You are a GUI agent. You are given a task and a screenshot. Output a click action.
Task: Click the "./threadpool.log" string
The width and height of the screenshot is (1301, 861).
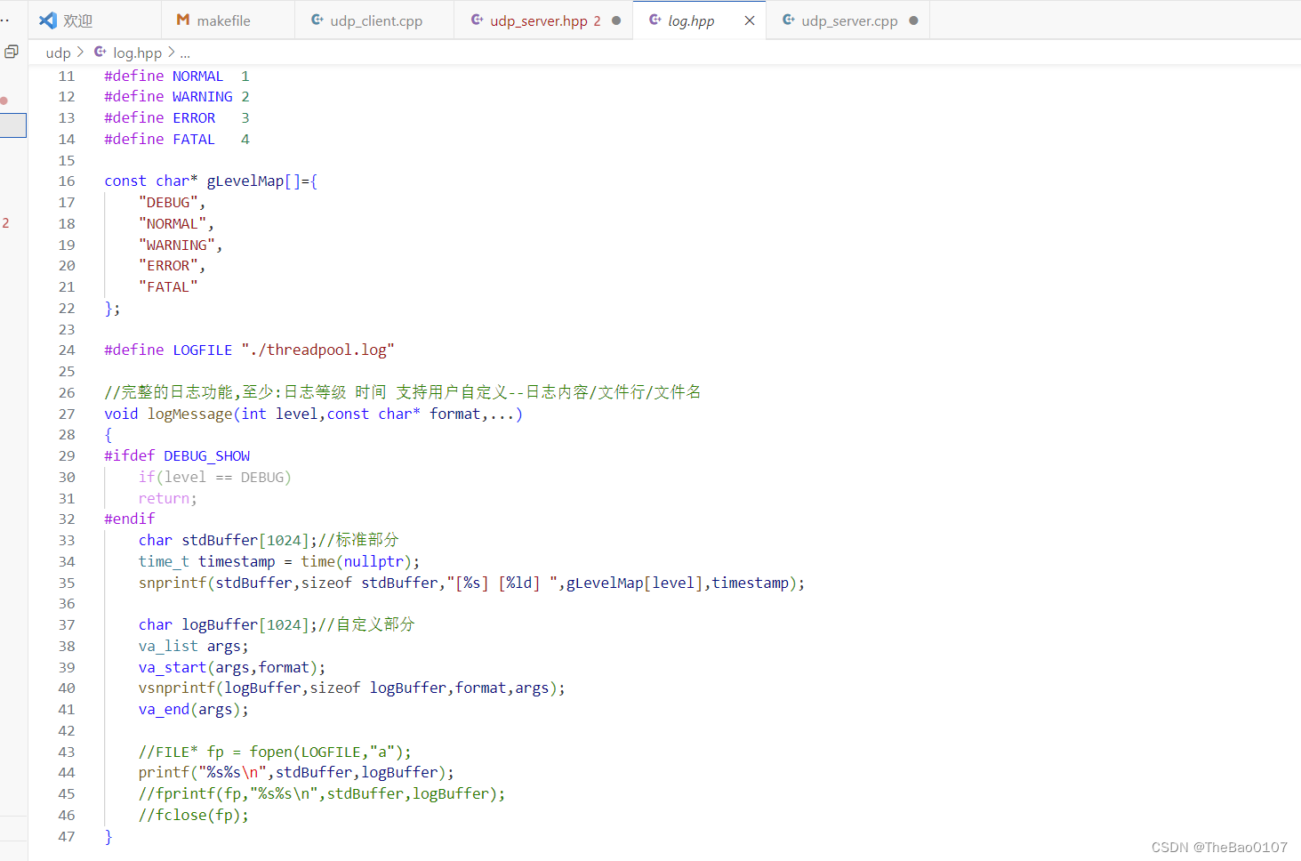pos(317,350)
